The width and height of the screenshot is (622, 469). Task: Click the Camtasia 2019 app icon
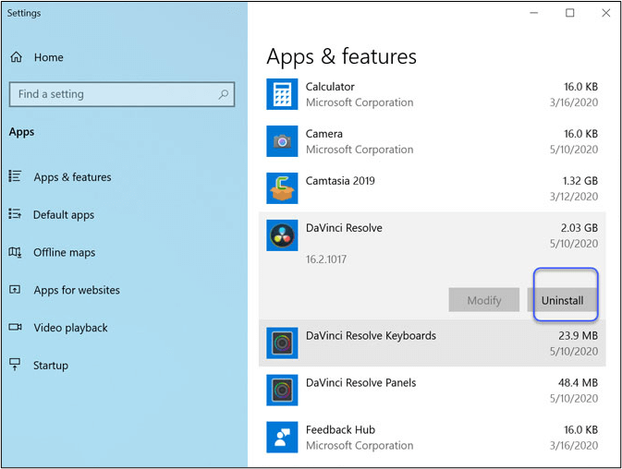tap(282, 188)
